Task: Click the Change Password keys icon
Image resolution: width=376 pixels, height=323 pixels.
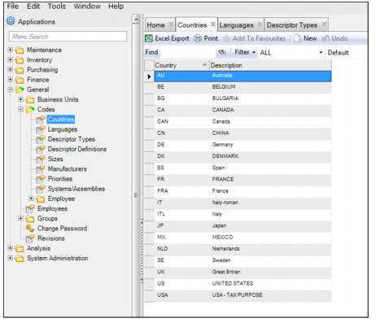Action: coord(30,228)
